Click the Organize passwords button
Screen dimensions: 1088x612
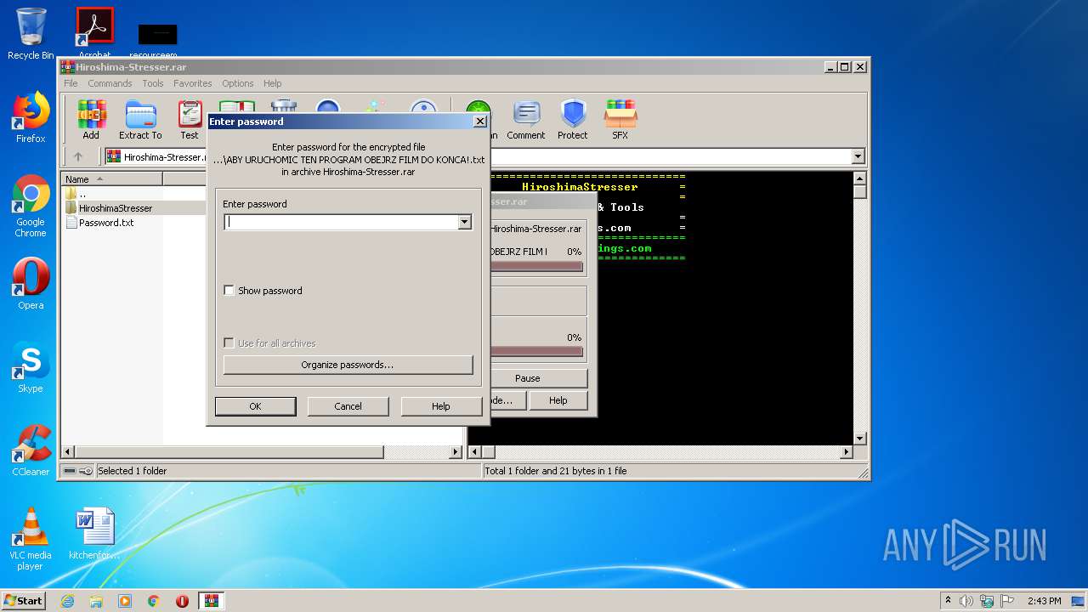point(348,365)
